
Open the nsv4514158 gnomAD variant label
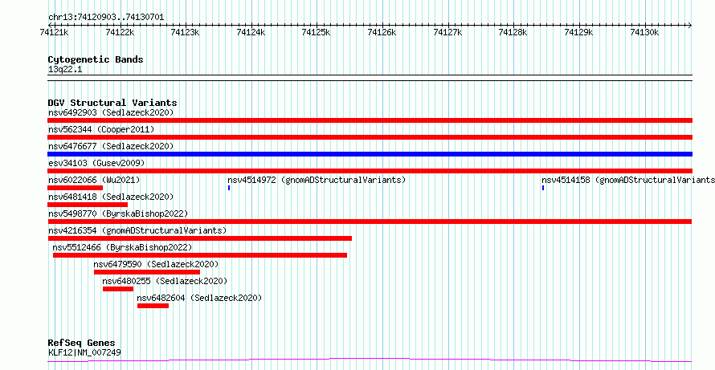[628, 180]
